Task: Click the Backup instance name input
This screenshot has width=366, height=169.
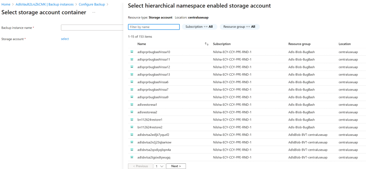Action: tap(91, 28)
